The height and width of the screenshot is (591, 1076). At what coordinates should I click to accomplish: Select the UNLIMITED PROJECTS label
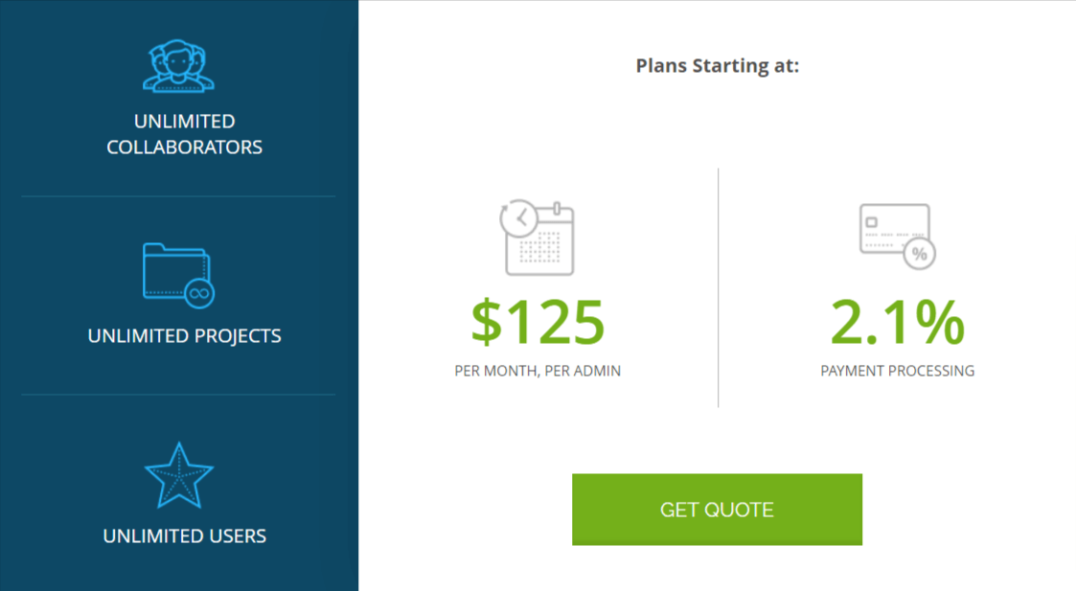pos(185,336)
